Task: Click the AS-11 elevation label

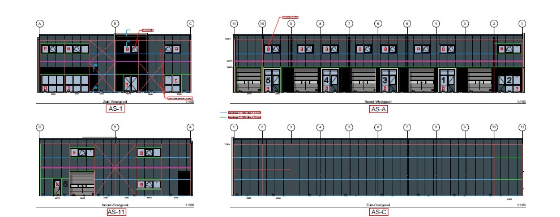Action: [x=117, y=212]
